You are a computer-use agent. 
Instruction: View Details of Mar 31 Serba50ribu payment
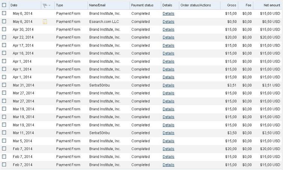pos(168,85)
